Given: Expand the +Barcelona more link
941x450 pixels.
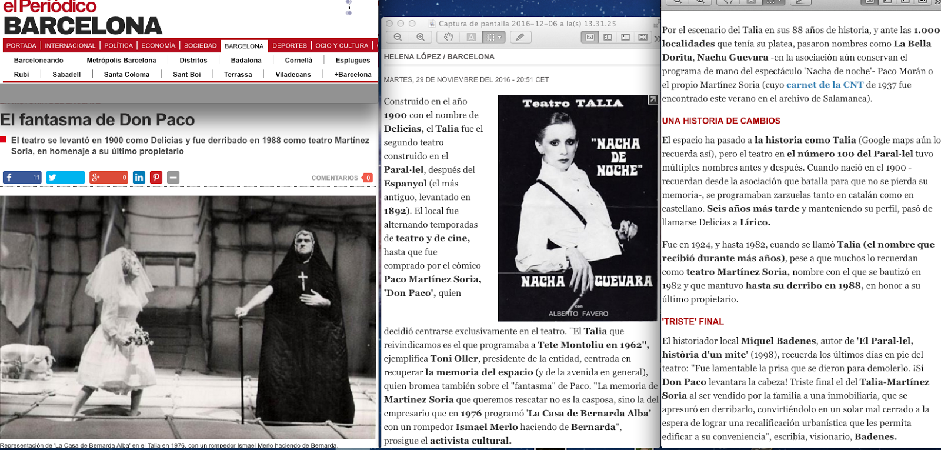Looking at the screenshot, I should (353, 75).
